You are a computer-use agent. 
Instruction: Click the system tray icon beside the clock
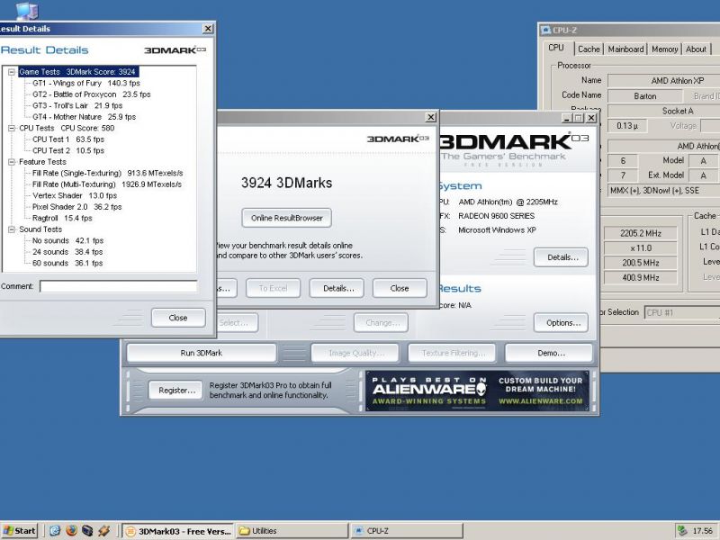(x=683, y=531)
